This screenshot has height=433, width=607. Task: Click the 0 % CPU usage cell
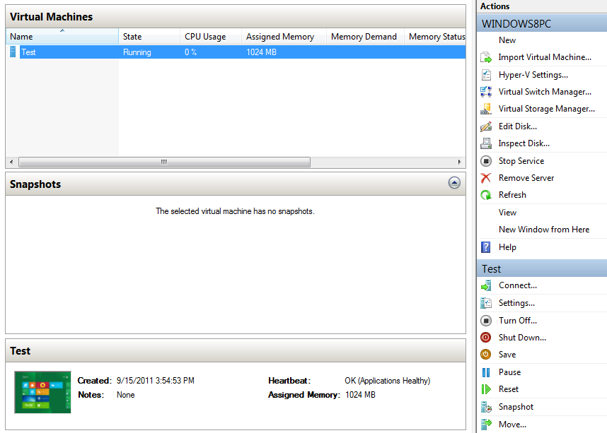(x=190, y=52)
